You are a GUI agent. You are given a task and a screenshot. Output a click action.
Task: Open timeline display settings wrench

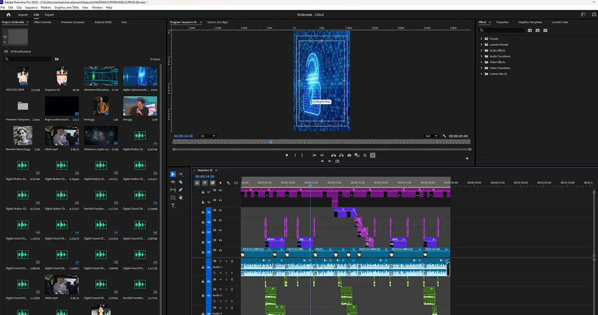(x=228, y=183)
